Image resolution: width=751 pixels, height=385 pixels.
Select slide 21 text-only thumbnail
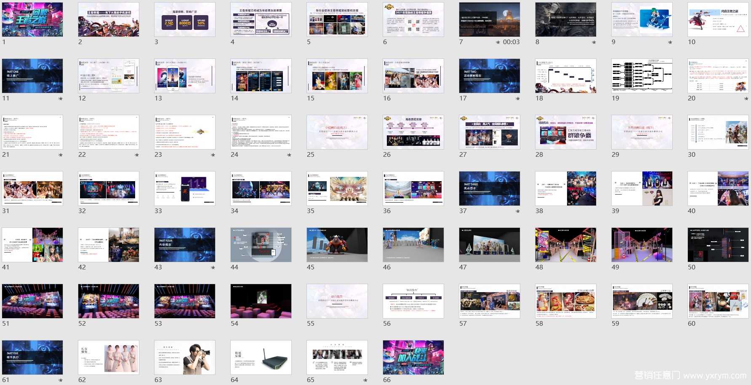coord(32,132)
